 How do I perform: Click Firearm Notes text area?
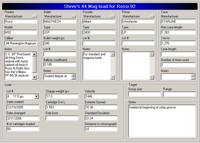(x=18, y=66)
